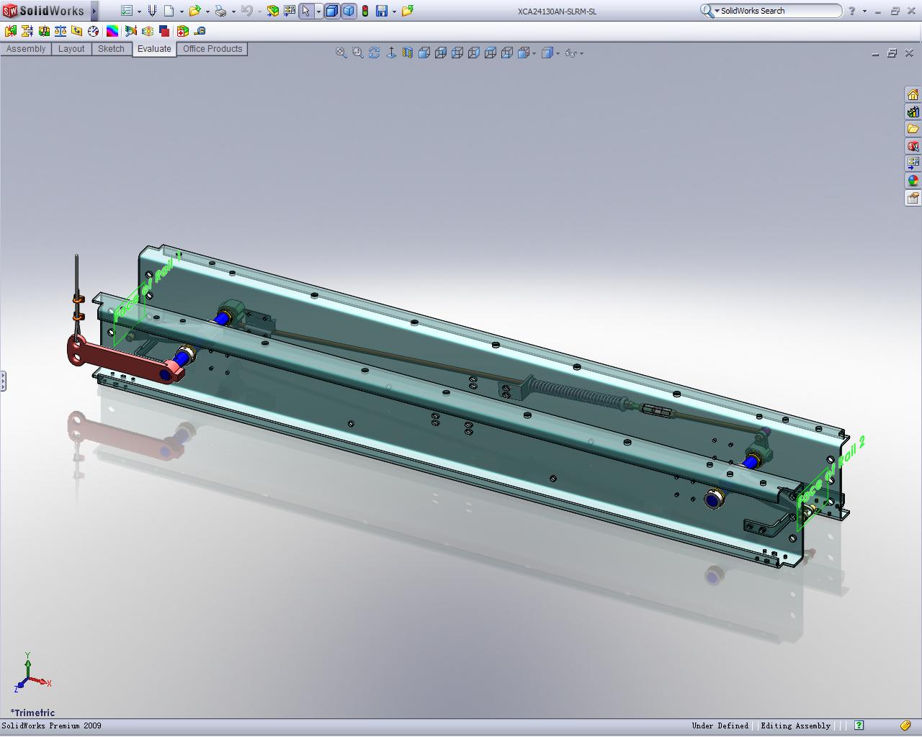Open the Design Library task pane tab
Image resolution: width=922 pixels, height=737 pixels.
pyautogui.click(x=913, y=112)
